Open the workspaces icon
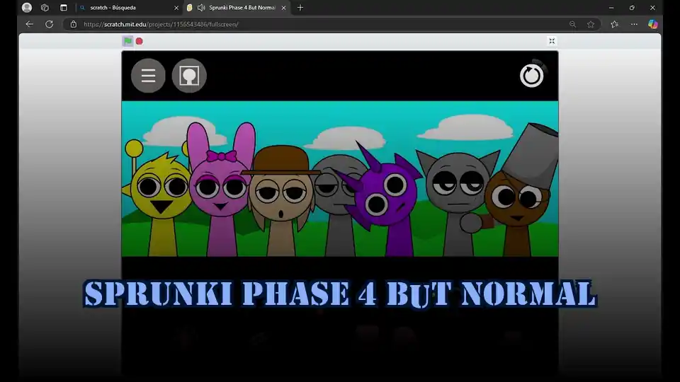Screen dimensions: 680x382 click(x=45, y=8)
